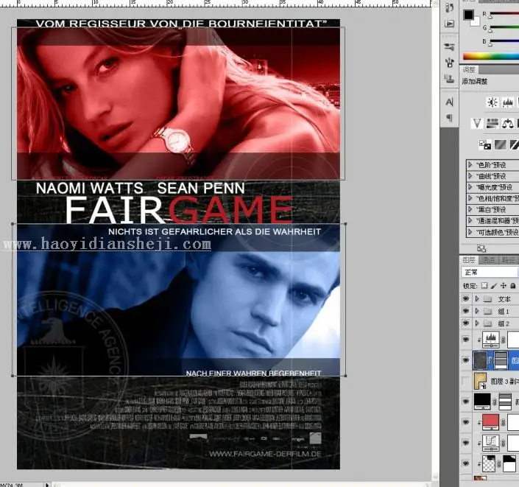The image size is (519, 487).
Task: Open the Paragraph panel icon
Action: click(x=450, y=118)
